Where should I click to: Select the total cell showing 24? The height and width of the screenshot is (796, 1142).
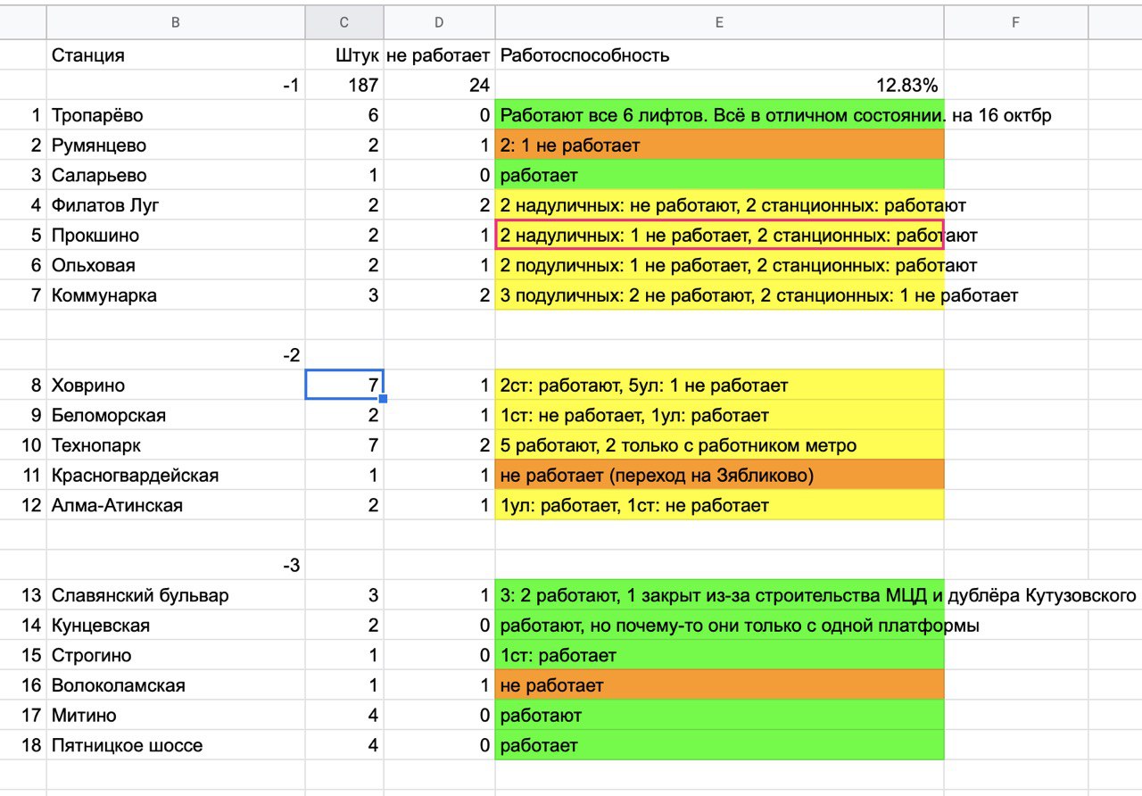pyautogui.click(x=439, y=86)
